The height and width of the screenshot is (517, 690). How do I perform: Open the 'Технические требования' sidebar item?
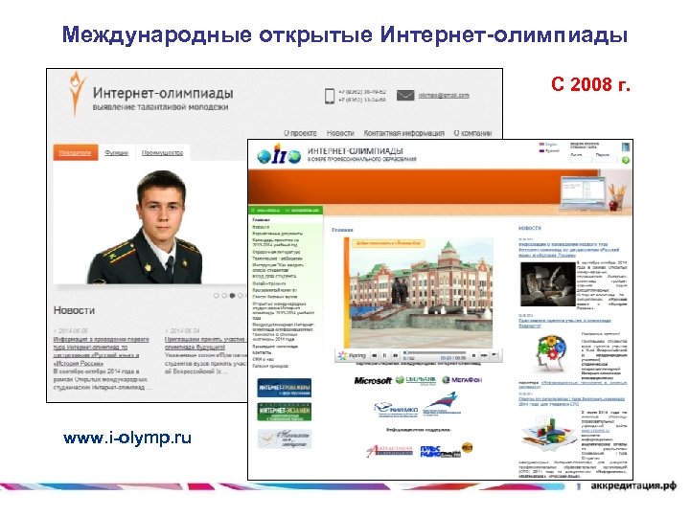point(277,258)
